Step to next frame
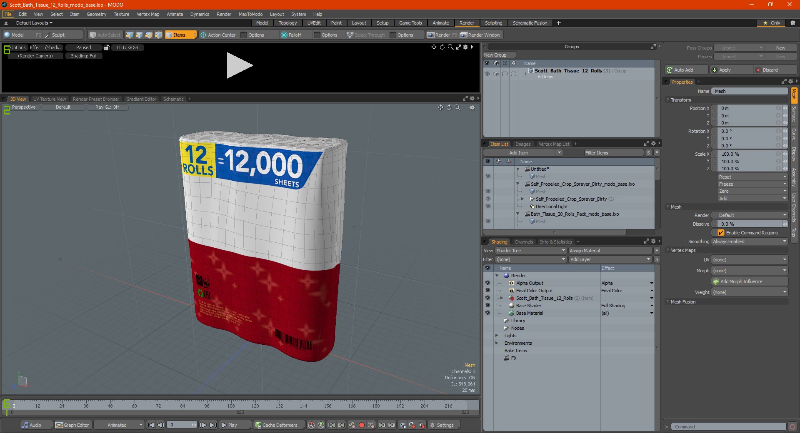Viewport: 800px width, 433px height. point(203,425)
